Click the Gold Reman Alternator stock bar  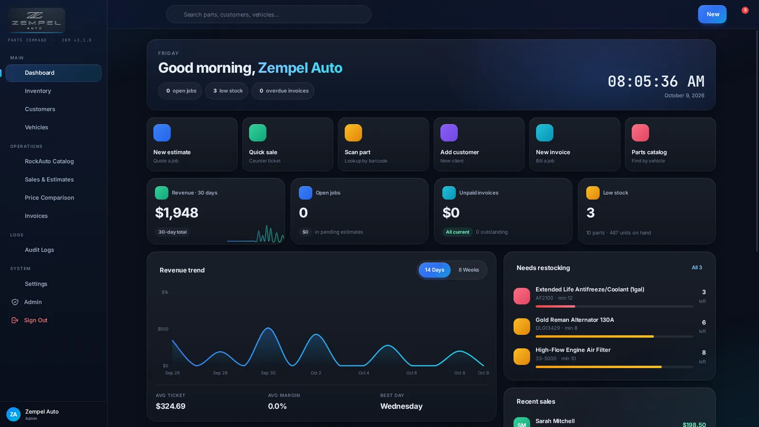pyautogui.click(x=614, y=336)
